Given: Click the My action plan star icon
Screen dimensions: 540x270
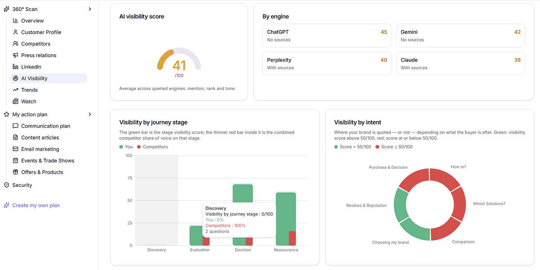Looking at the screenshot, I should point(6,114).
